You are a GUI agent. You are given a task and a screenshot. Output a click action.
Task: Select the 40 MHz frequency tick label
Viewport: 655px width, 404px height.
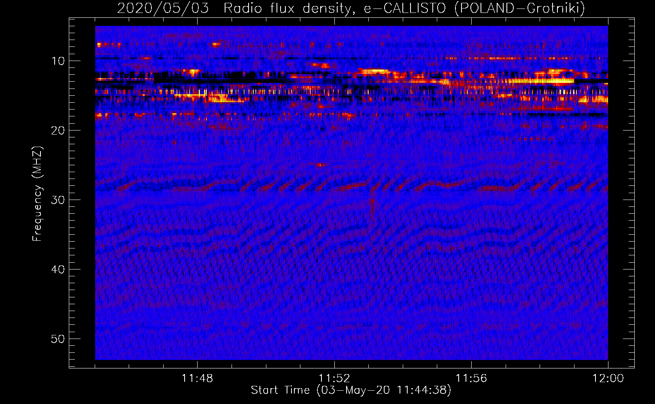[x=58, y=269]
